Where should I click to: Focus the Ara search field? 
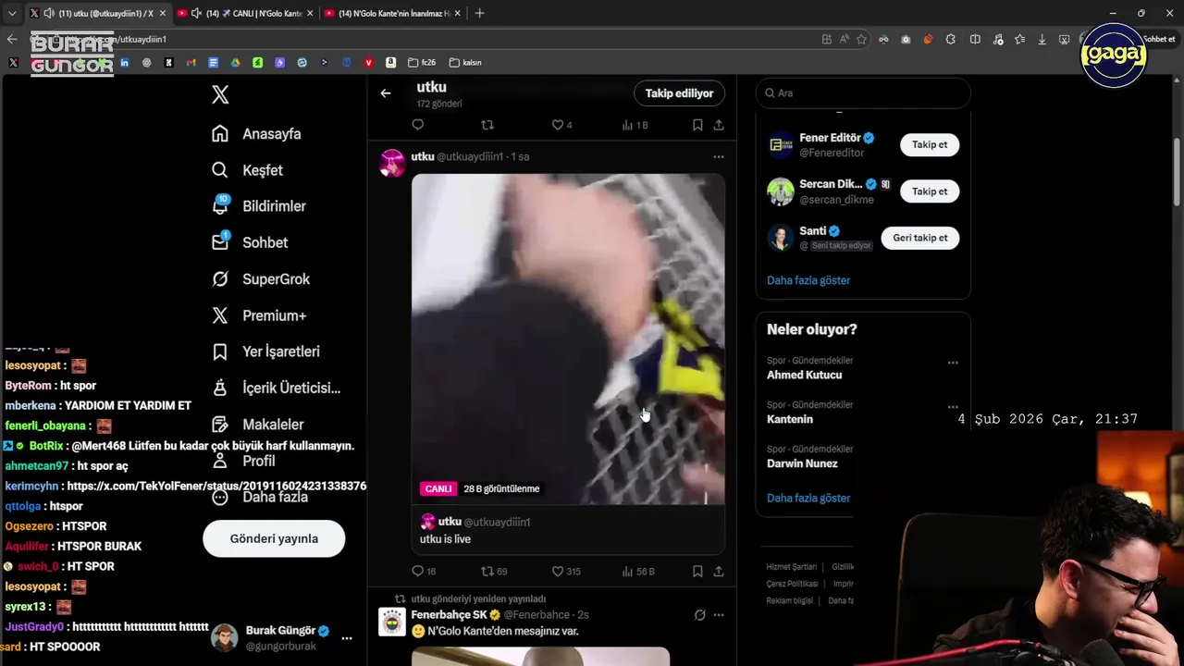coord(863,93)
